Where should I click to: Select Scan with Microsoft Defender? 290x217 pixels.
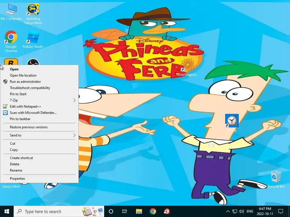39,112
